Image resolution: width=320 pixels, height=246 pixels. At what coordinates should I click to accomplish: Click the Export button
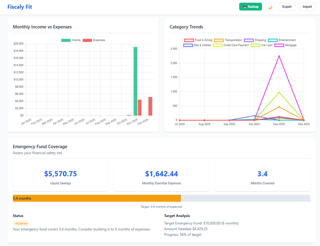[x=287, y=6]
